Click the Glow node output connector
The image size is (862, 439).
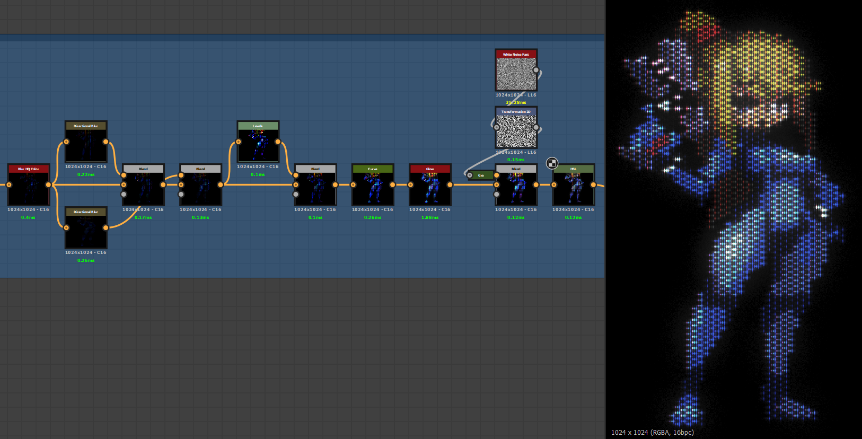click(x=450, y=185)
